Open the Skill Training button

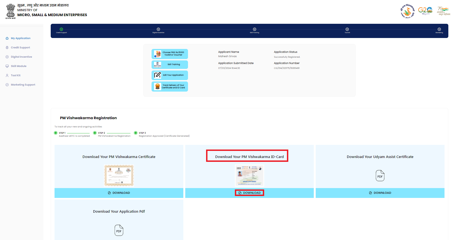click(170, 65)
